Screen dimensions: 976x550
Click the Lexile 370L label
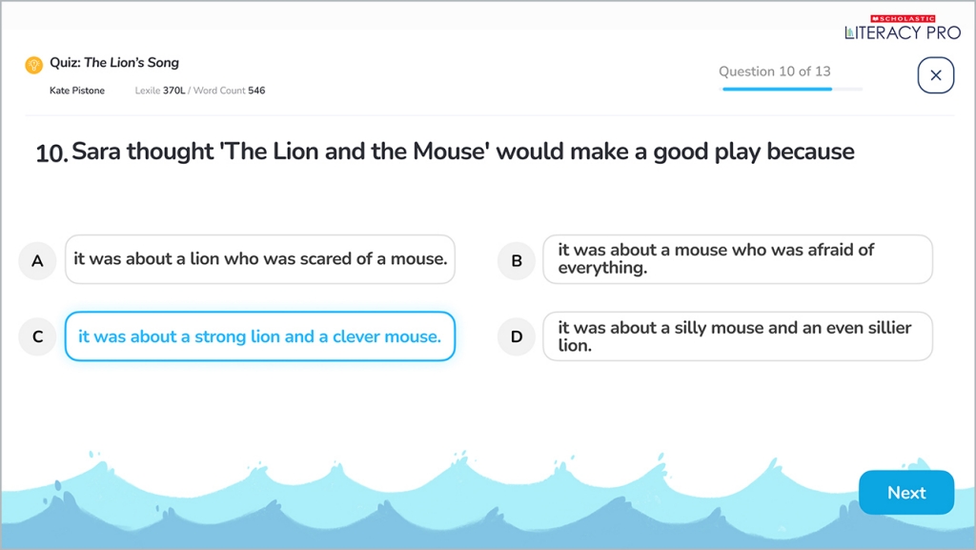(x=159, y=91)
